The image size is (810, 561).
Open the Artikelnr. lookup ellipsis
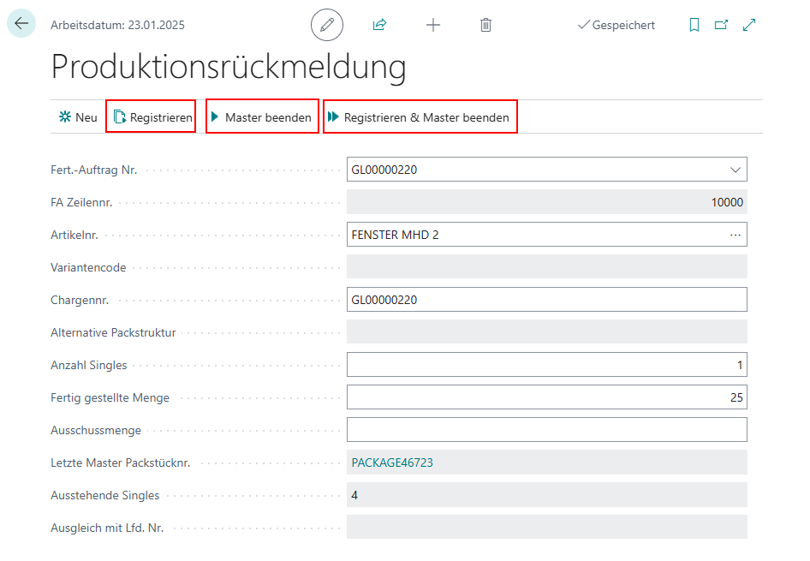coord(735,235)
